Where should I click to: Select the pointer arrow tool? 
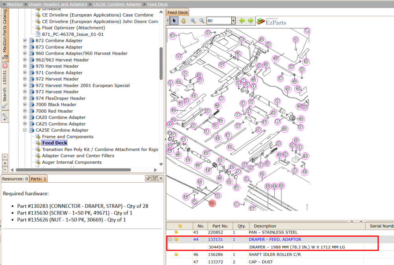(x=174, y=20)
